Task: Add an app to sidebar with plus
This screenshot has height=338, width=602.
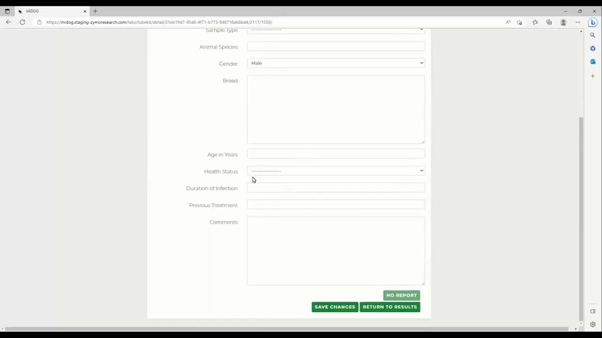Action: click(x=593, y=76)
